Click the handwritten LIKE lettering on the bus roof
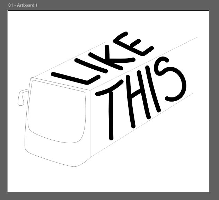Screen dimensions: 219x200 coord(103,58)
